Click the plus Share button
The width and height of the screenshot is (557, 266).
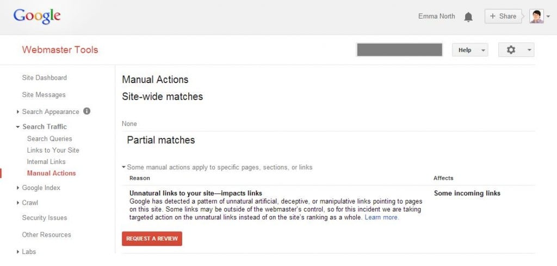pos(503,16)
